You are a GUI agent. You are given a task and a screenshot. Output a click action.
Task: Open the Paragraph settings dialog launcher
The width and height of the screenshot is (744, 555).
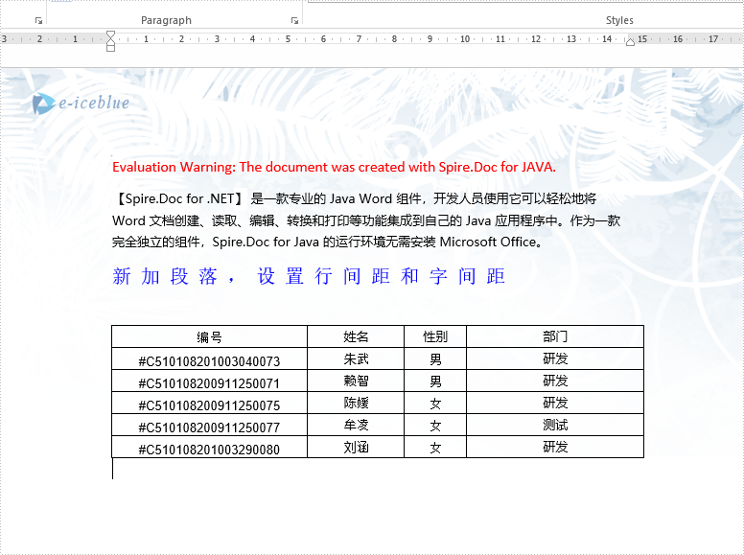pyautogui.click(x=294, y=20)
